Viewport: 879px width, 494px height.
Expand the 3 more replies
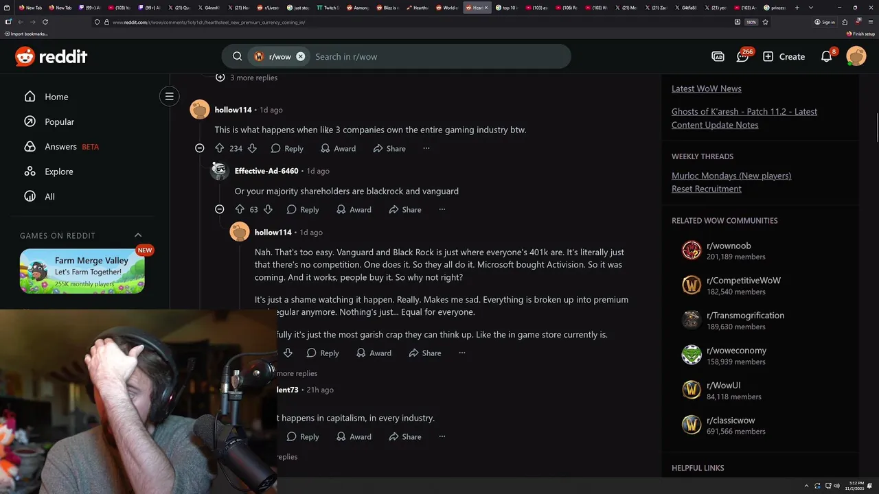247,78
